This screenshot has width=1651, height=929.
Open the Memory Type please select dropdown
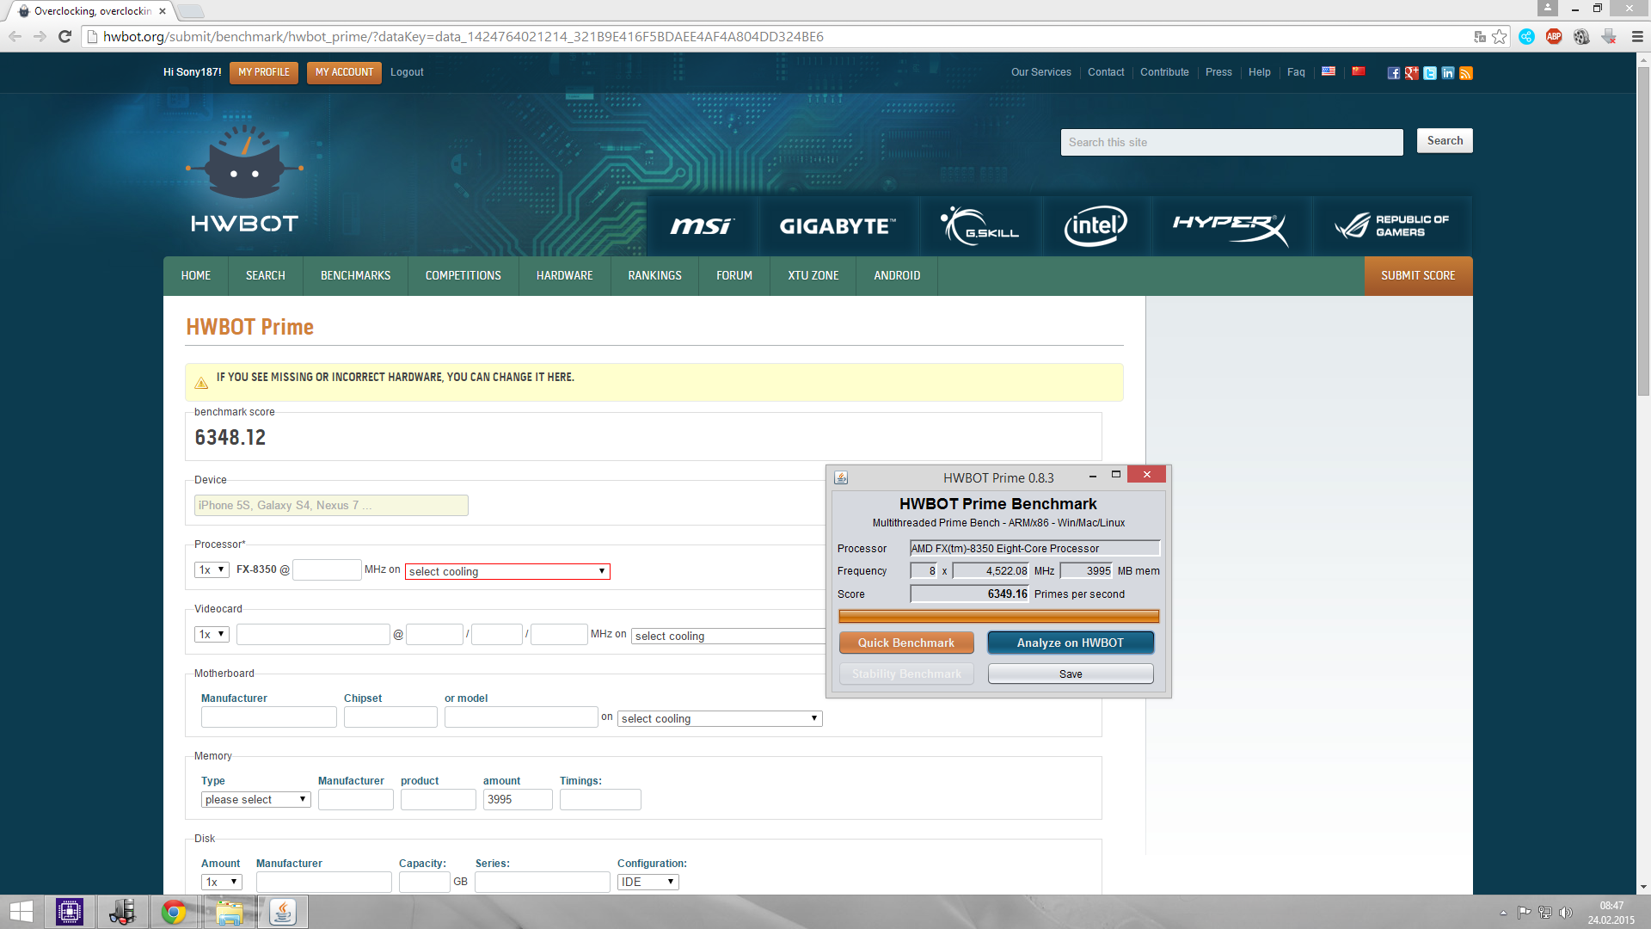[256, 799]
